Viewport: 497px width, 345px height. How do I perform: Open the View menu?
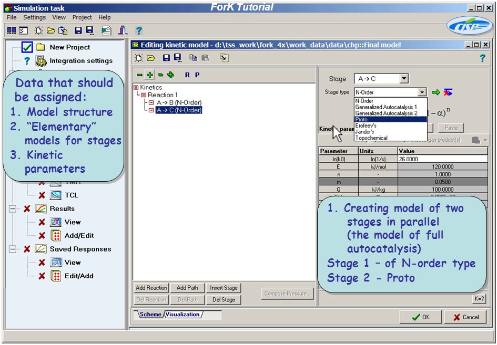point(59,17)
